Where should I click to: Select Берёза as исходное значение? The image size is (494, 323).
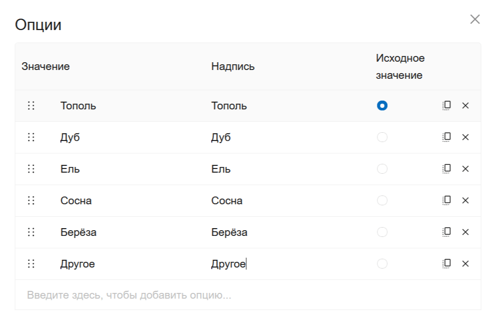[x=382, y=232]
